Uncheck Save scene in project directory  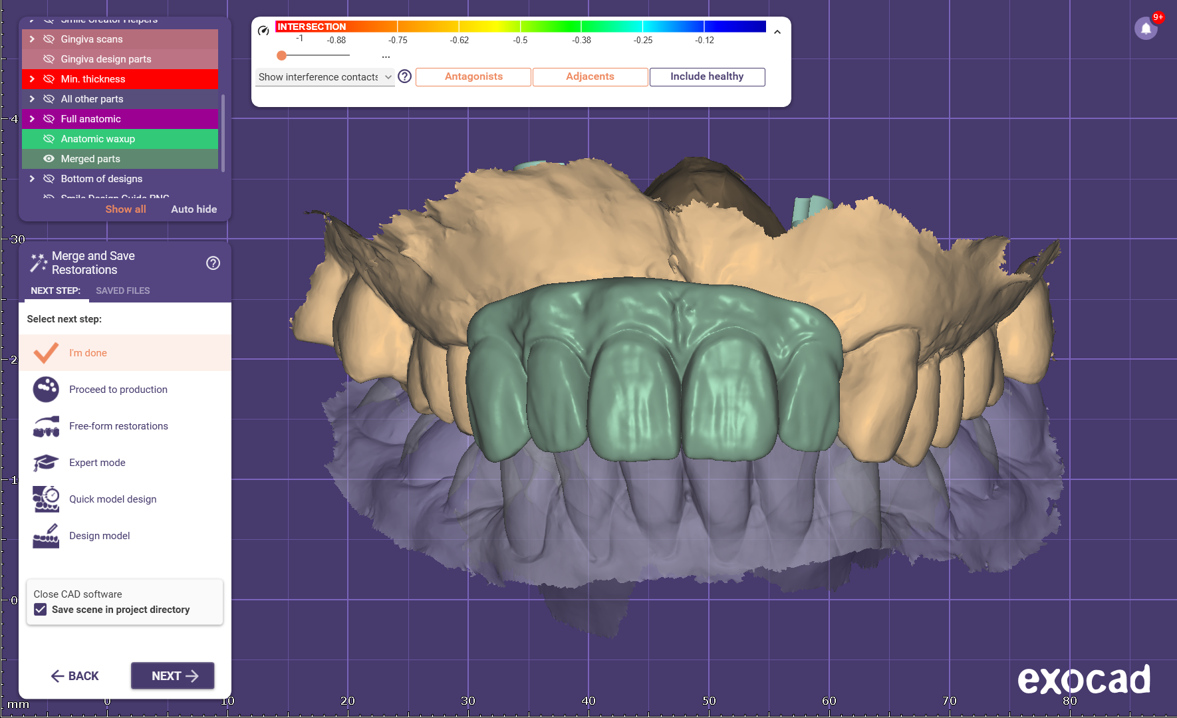point(41,610)
